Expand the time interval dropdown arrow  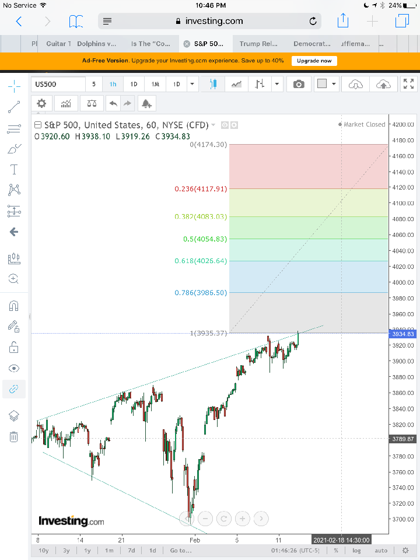pyautogui.click(x=192, y=84)
